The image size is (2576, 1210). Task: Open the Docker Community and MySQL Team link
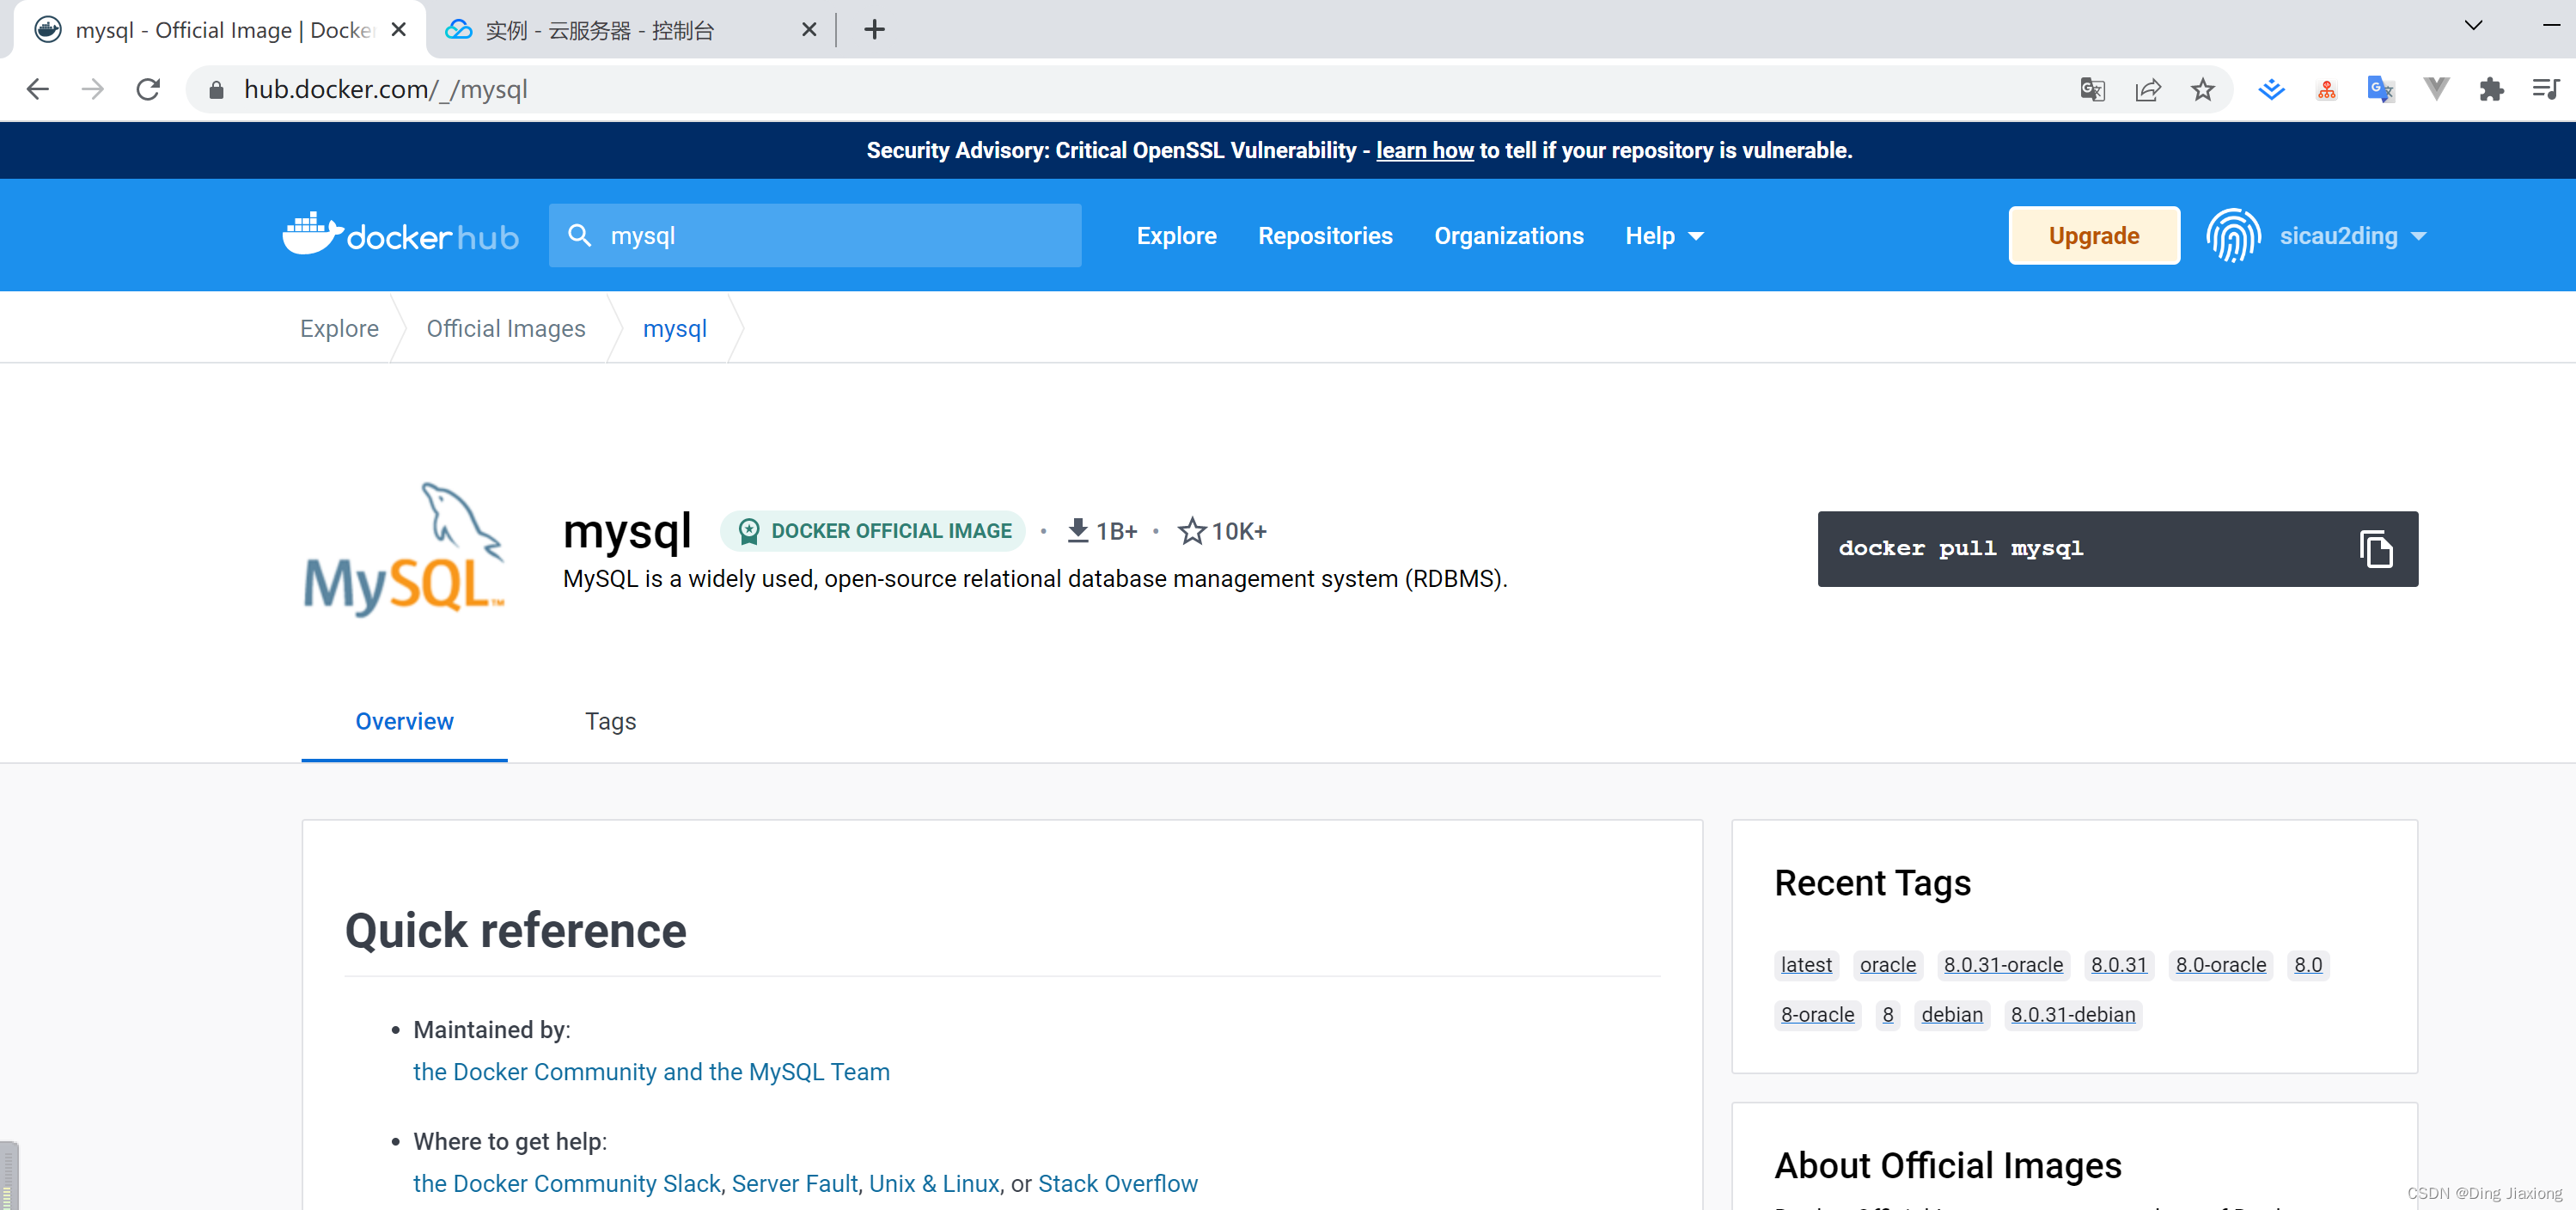click(x=651, y=1072)
